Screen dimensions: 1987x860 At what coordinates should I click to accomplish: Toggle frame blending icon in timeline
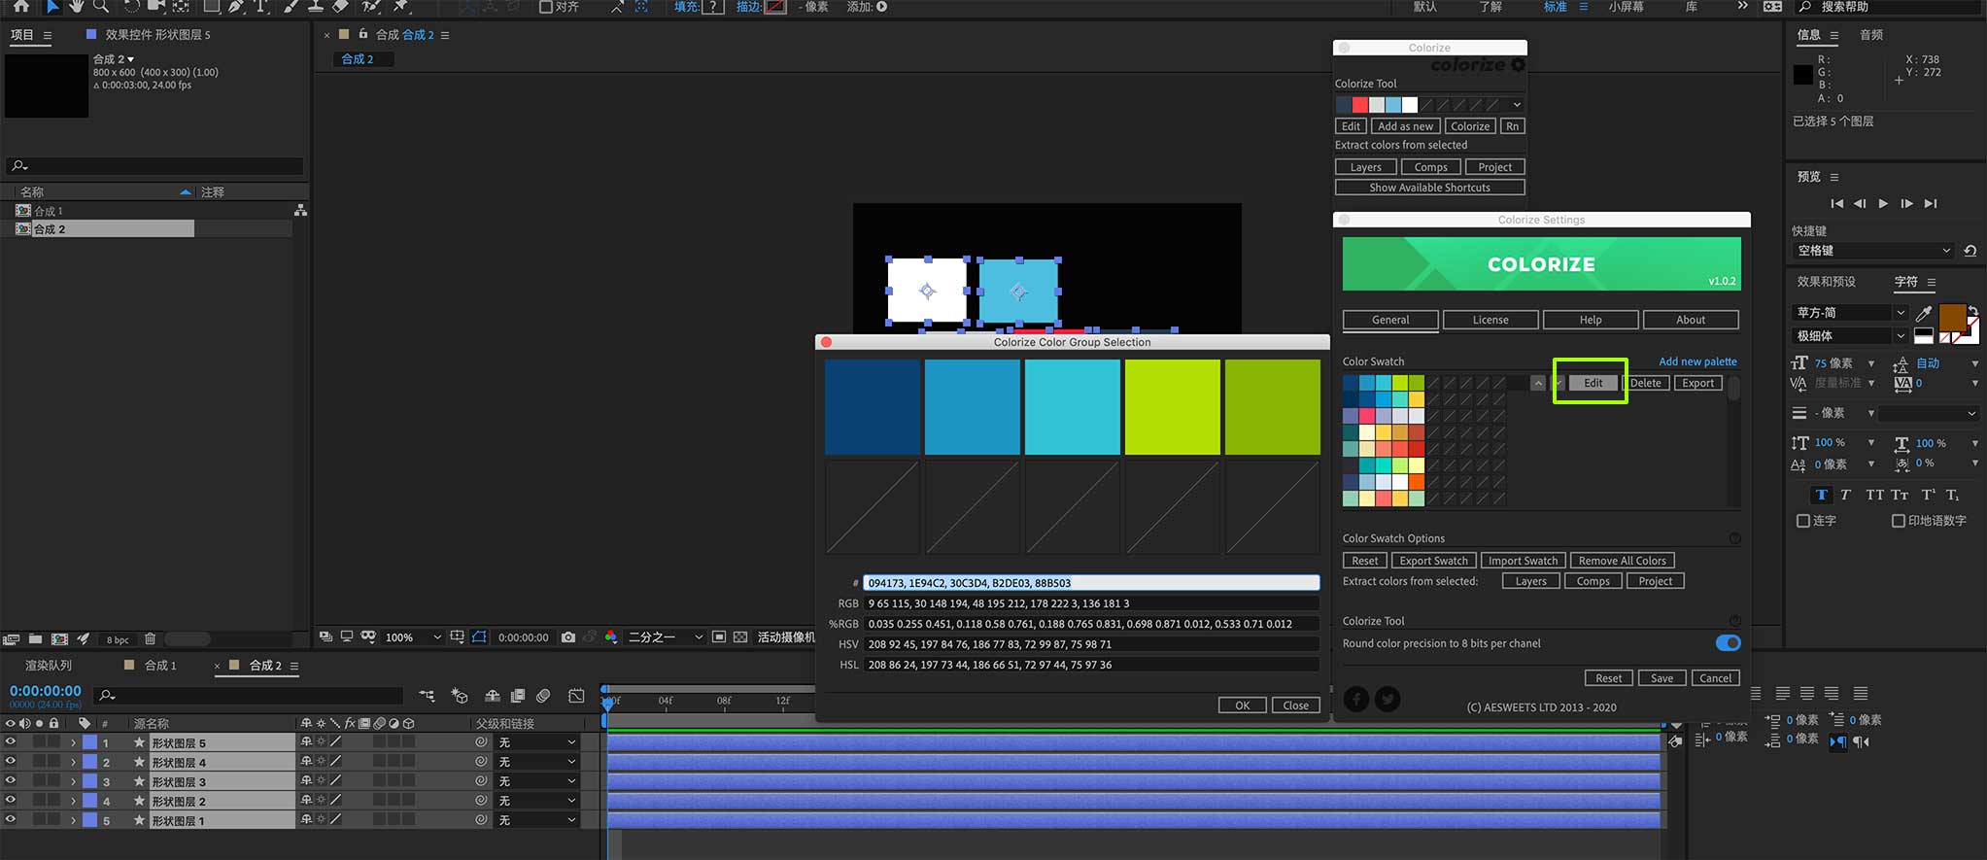tap(518, 696)
